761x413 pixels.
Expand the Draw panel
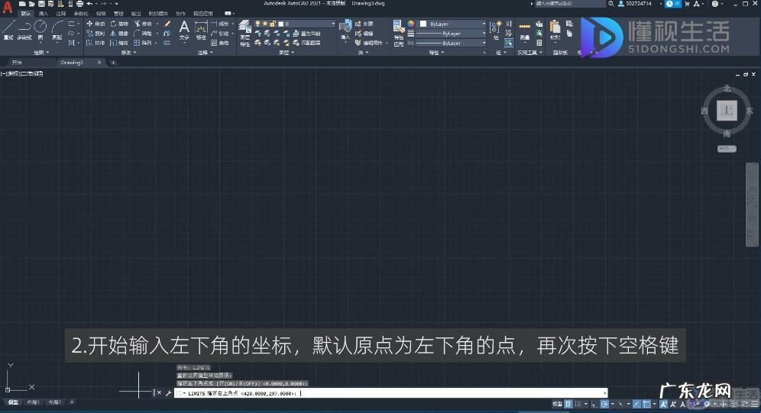click(x=40, y=53)
